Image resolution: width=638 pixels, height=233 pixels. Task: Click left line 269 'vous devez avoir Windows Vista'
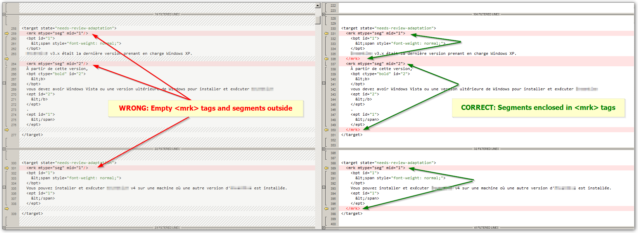(62, 89)
